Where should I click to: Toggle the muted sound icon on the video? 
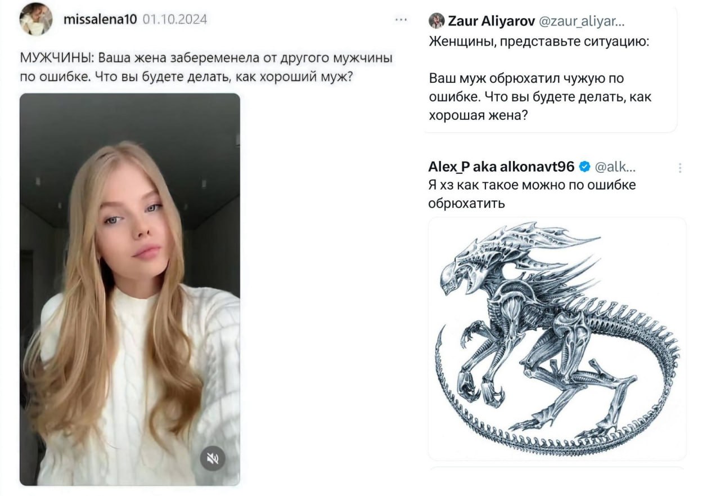pyautogui.click(x=213, y=459)
